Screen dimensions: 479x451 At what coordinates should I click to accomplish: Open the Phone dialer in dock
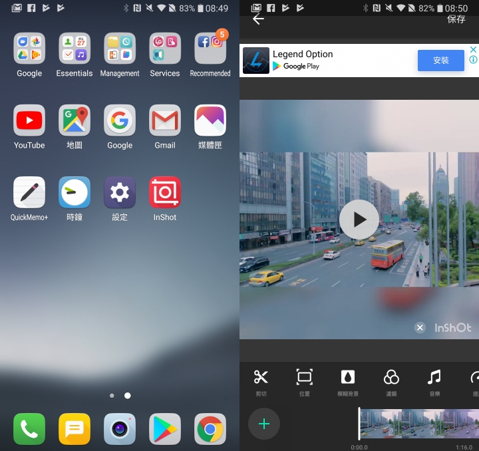[x=29, y=429]
